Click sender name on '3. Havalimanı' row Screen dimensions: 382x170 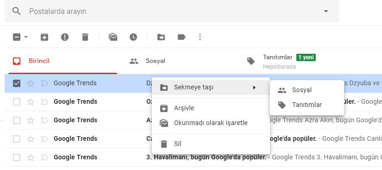click(x=75, y=157)
